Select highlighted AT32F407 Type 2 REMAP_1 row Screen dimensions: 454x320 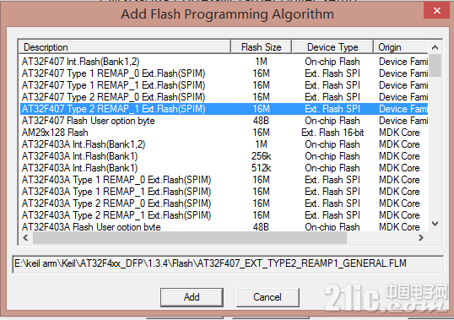(x=224, y=109)
